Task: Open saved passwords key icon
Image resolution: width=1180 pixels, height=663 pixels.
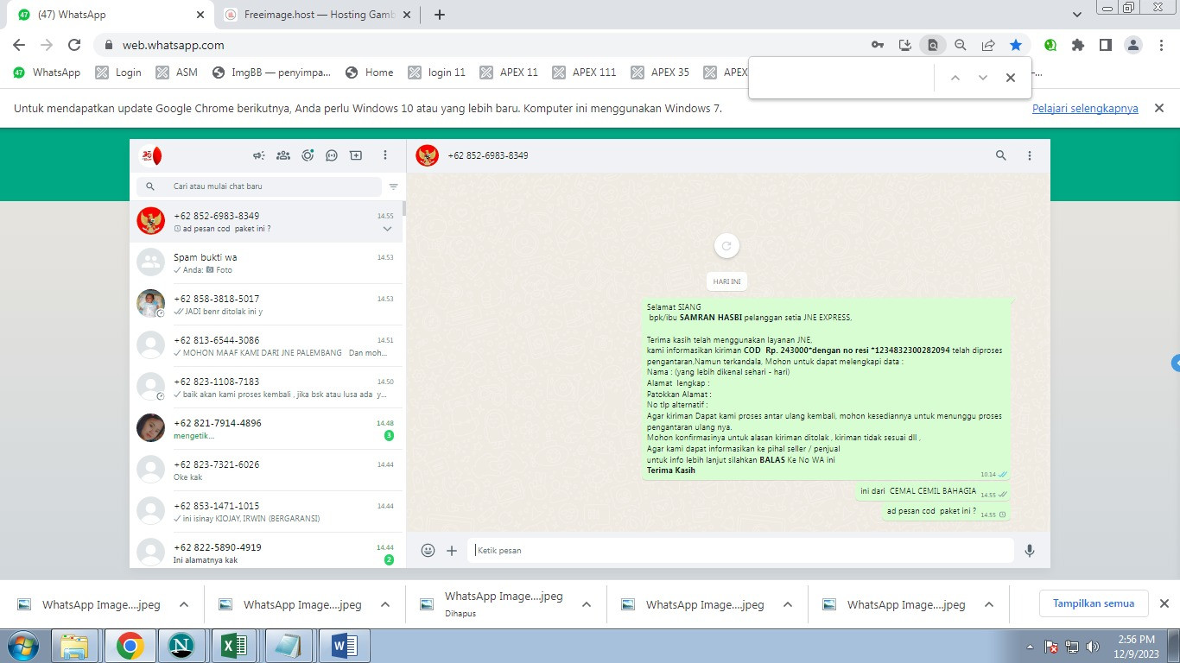Action: click(877, 45)
